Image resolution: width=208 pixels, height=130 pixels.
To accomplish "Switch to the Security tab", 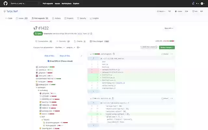I will click(82, 18).
